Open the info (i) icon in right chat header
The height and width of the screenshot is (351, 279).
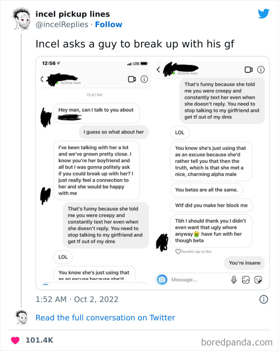tap(261, 69)
